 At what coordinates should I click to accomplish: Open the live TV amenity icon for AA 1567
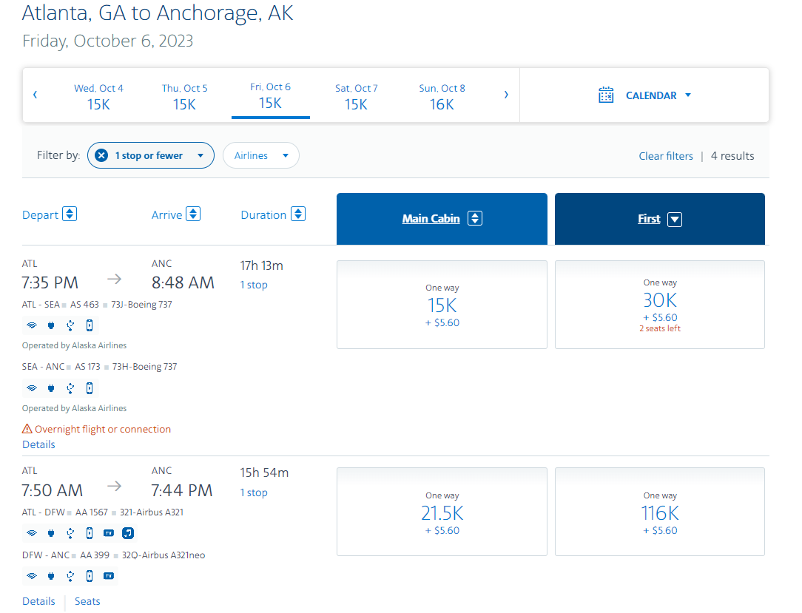[108, 532]
